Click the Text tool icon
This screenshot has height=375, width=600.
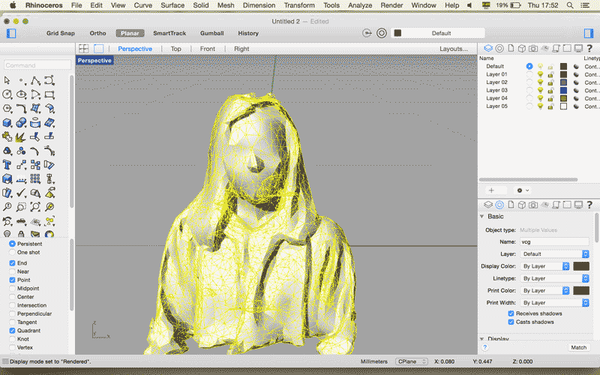(7, 163)
